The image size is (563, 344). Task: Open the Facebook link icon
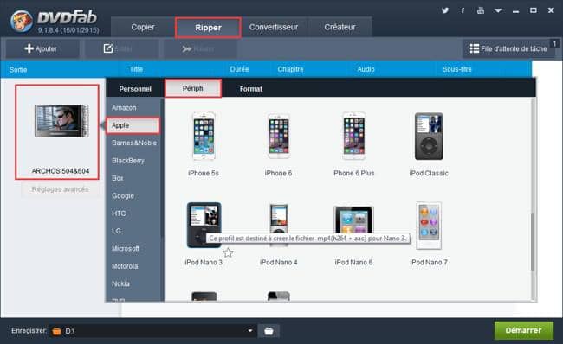click(463, 10)
